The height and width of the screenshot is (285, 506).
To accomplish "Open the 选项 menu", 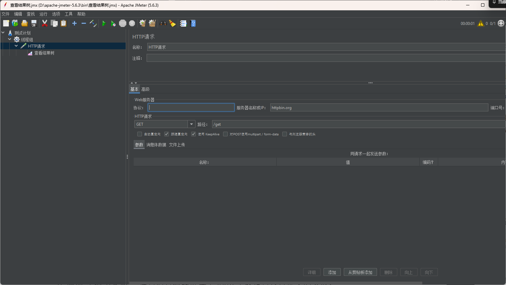I will pos(56,14).
